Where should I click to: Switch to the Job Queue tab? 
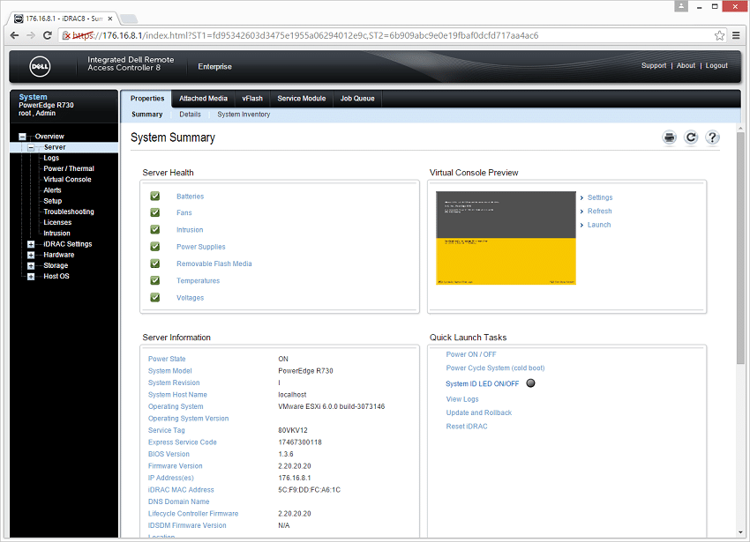(357, 99)
